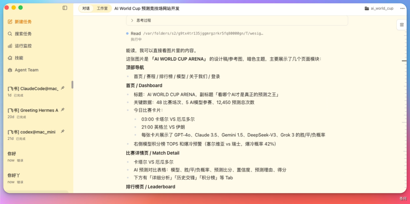Viewport: 410px width, 204px height.
Task: Click the 20d 已完成 status under Greeting Hermes
Action: point(17,117)
